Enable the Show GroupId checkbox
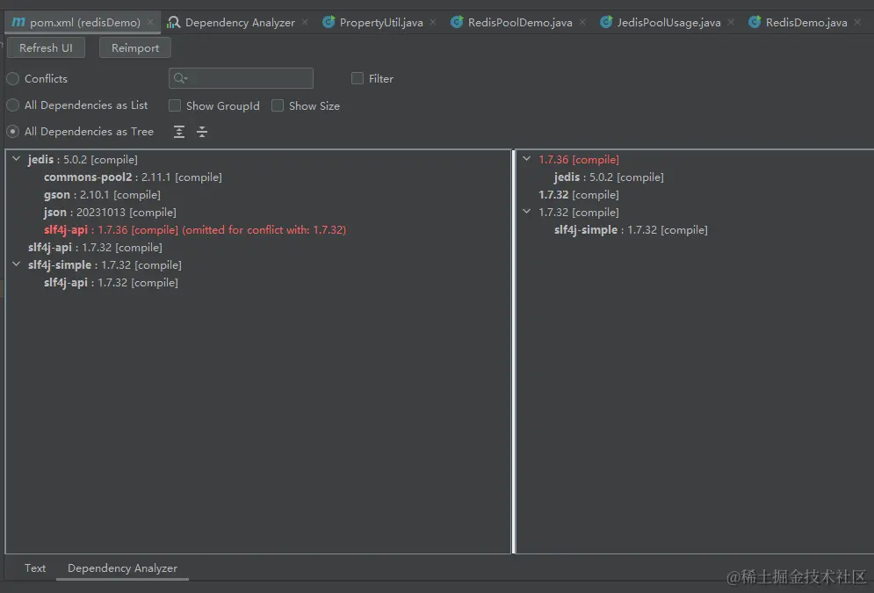This screenshot has width=874, height=593. (x=175, y=105)
